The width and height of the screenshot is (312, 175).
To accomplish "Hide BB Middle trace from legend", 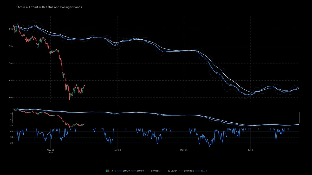I will click(186, 171).
